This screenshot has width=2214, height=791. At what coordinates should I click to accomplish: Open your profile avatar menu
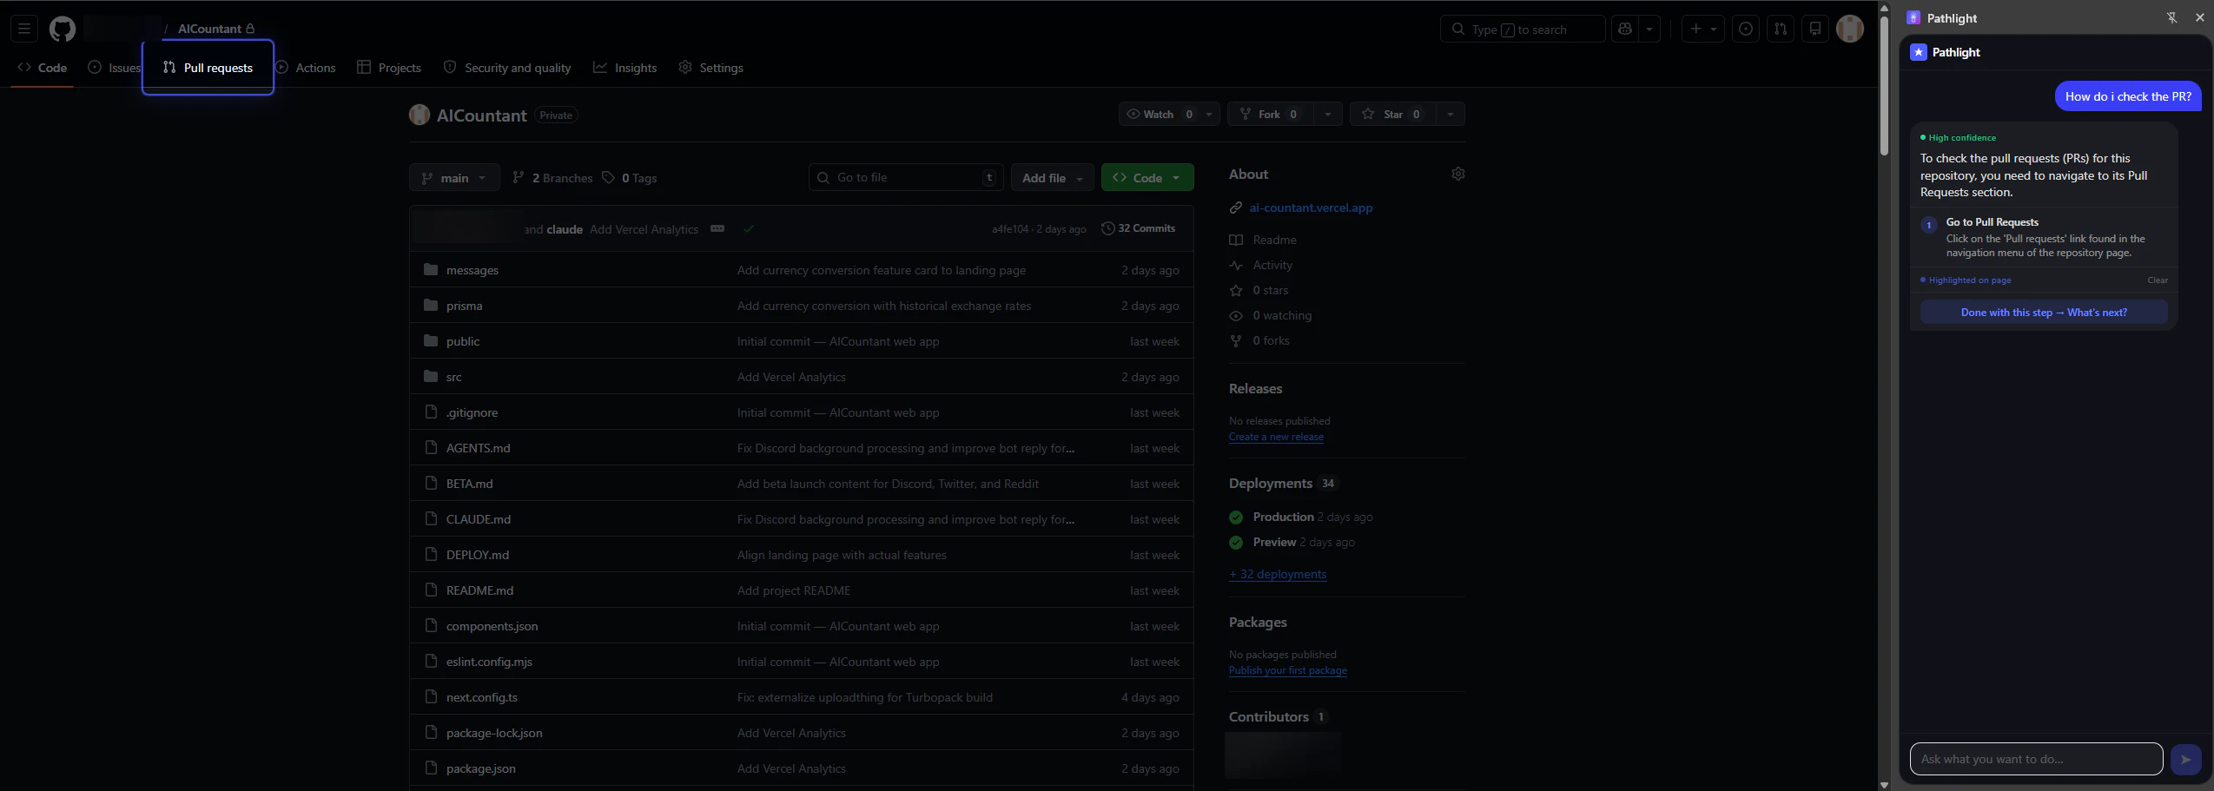pyautogui.click(x=1849, y=29)
